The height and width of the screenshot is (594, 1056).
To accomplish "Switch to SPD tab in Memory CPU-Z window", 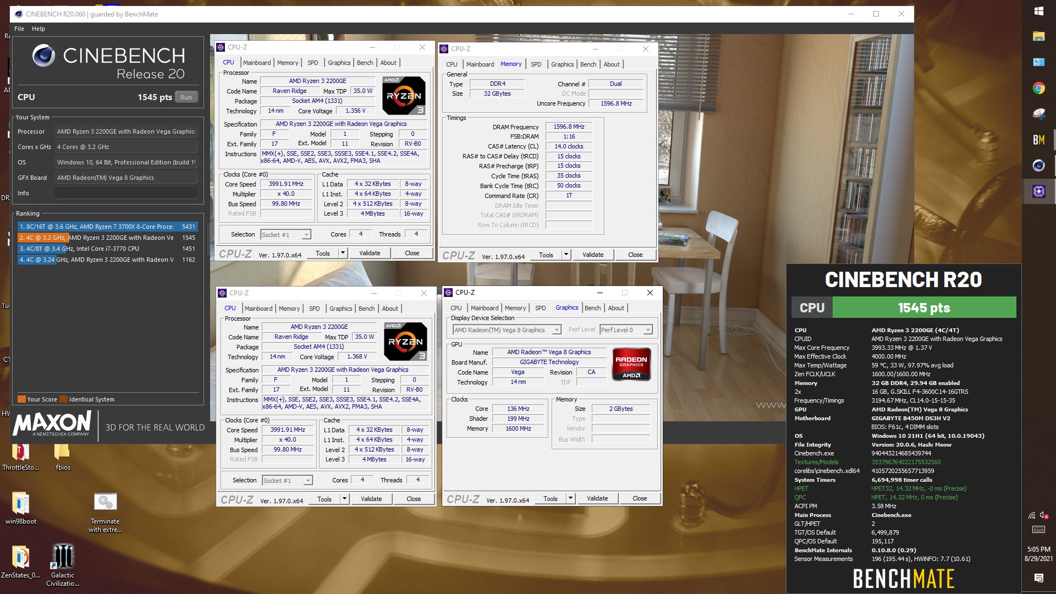I will point(536,64).
